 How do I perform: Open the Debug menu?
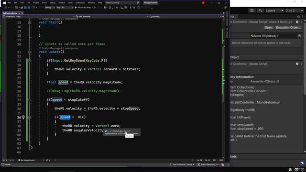[x=52, y=3]
